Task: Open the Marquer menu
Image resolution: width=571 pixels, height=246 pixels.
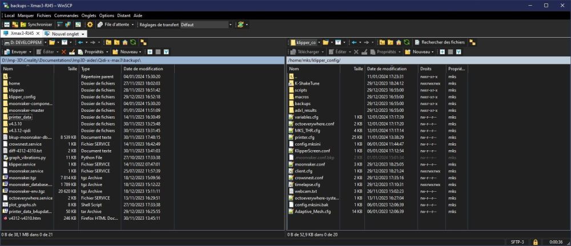Action: point(26,15)
